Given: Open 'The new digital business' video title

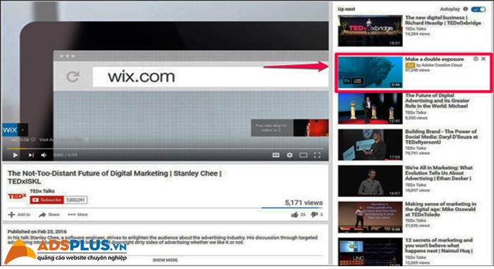Looking at the screenshot, I should click(x=443, y=20).
